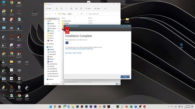Select Work (F:) drive in navigation pane
The height and width of the screenshot is (109, 195).
click(52, 66)
